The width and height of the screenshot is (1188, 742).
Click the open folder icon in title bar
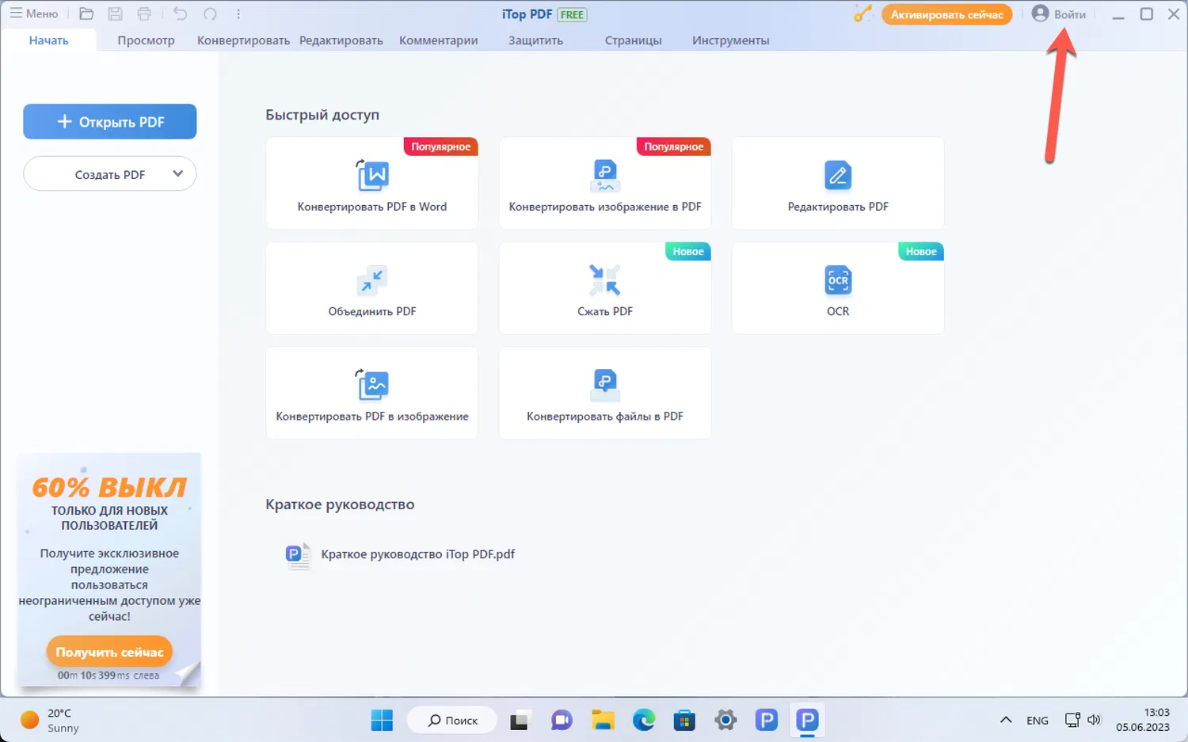(87, 13)
